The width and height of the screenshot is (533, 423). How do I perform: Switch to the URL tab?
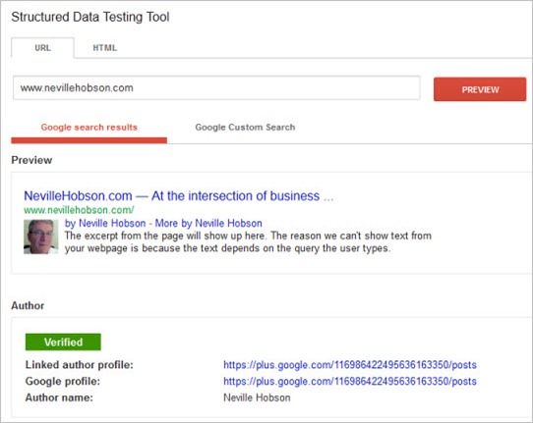42,48
